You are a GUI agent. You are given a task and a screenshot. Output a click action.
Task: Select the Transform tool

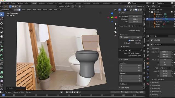click(x=2, y=36)
